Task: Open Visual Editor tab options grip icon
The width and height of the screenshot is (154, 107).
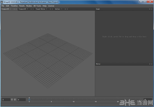Action: click(50, 9)
